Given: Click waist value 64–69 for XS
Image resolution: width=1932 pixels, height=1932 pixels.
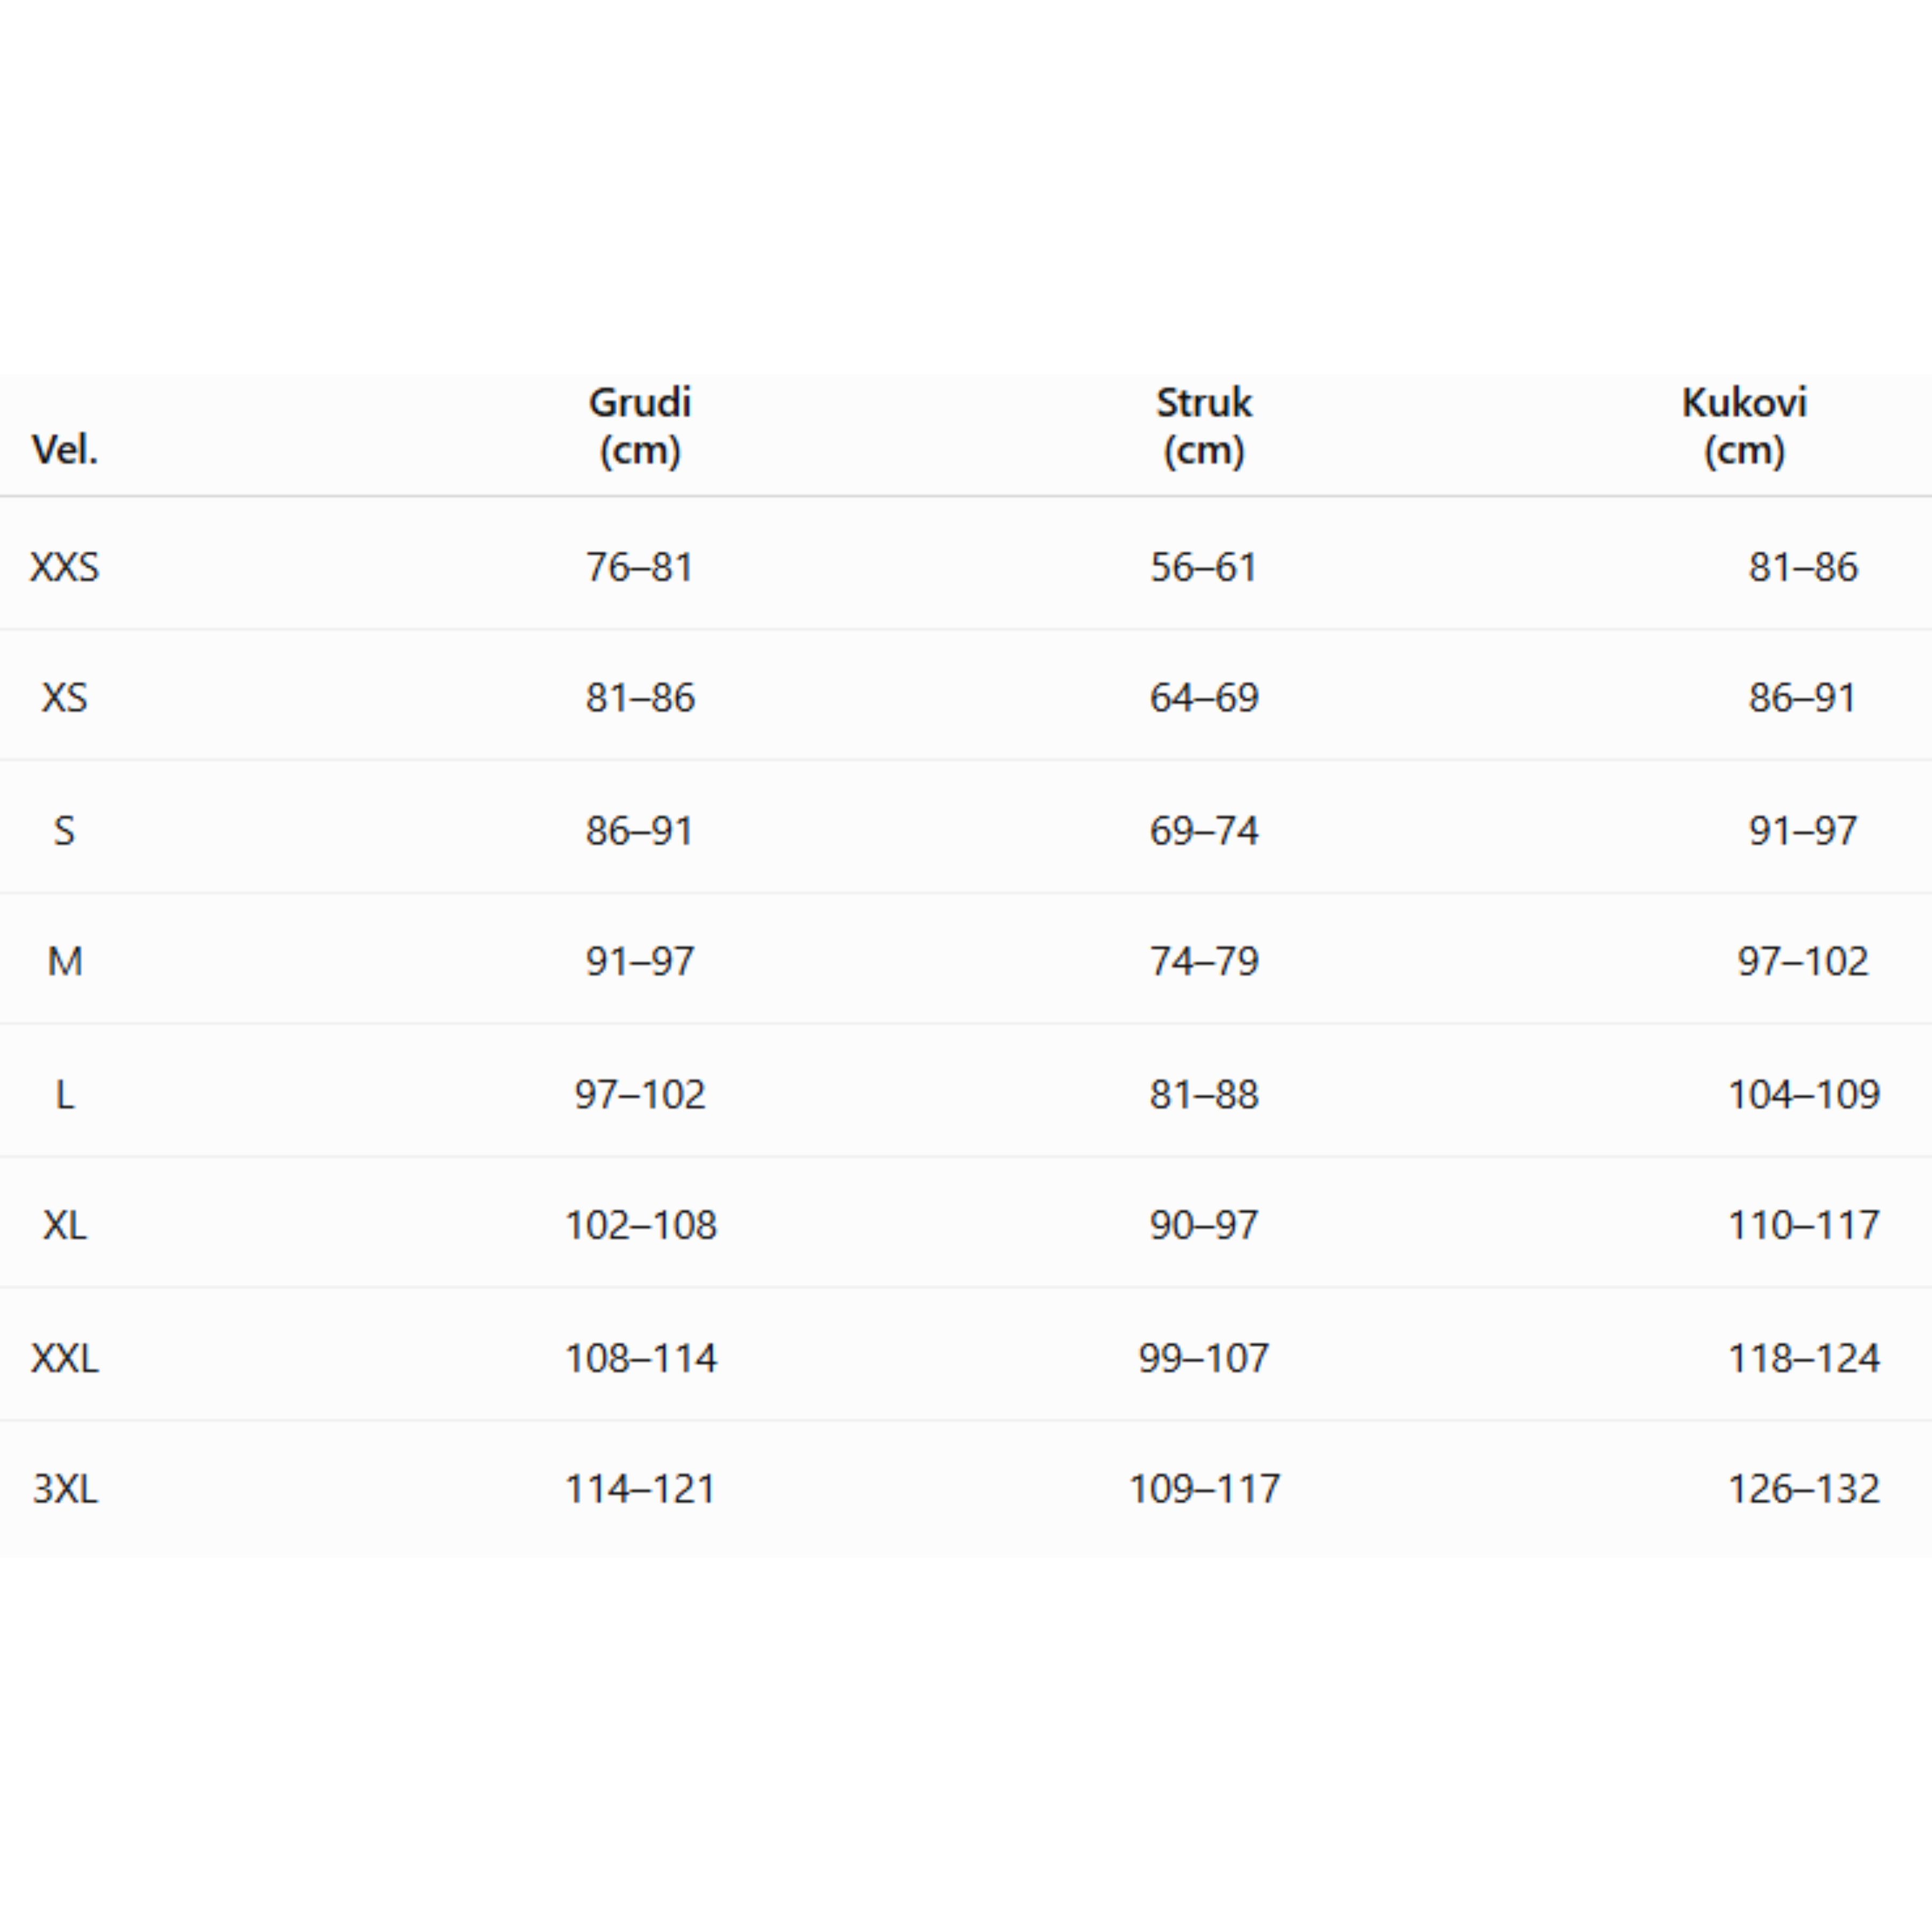Looking at the screenshot, I should click(1204, 698).
